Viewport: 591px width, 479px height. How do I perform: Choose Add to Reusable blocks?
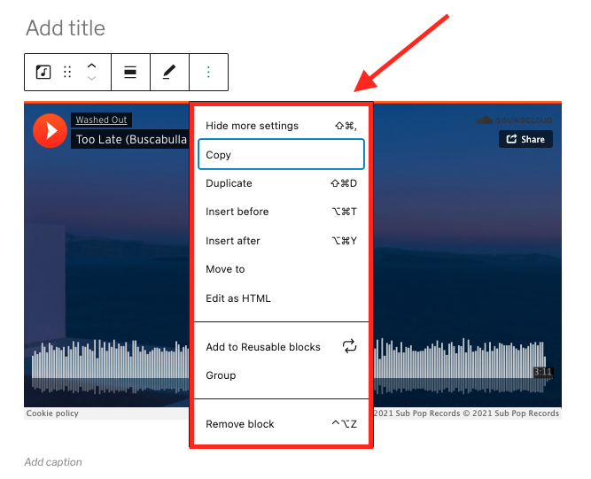coord(281,347)
